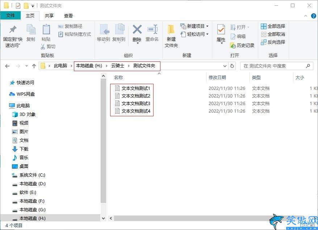Select file 文本文档测试4
The height and width of the screenshot is (230, 318).
click(132, 111)
